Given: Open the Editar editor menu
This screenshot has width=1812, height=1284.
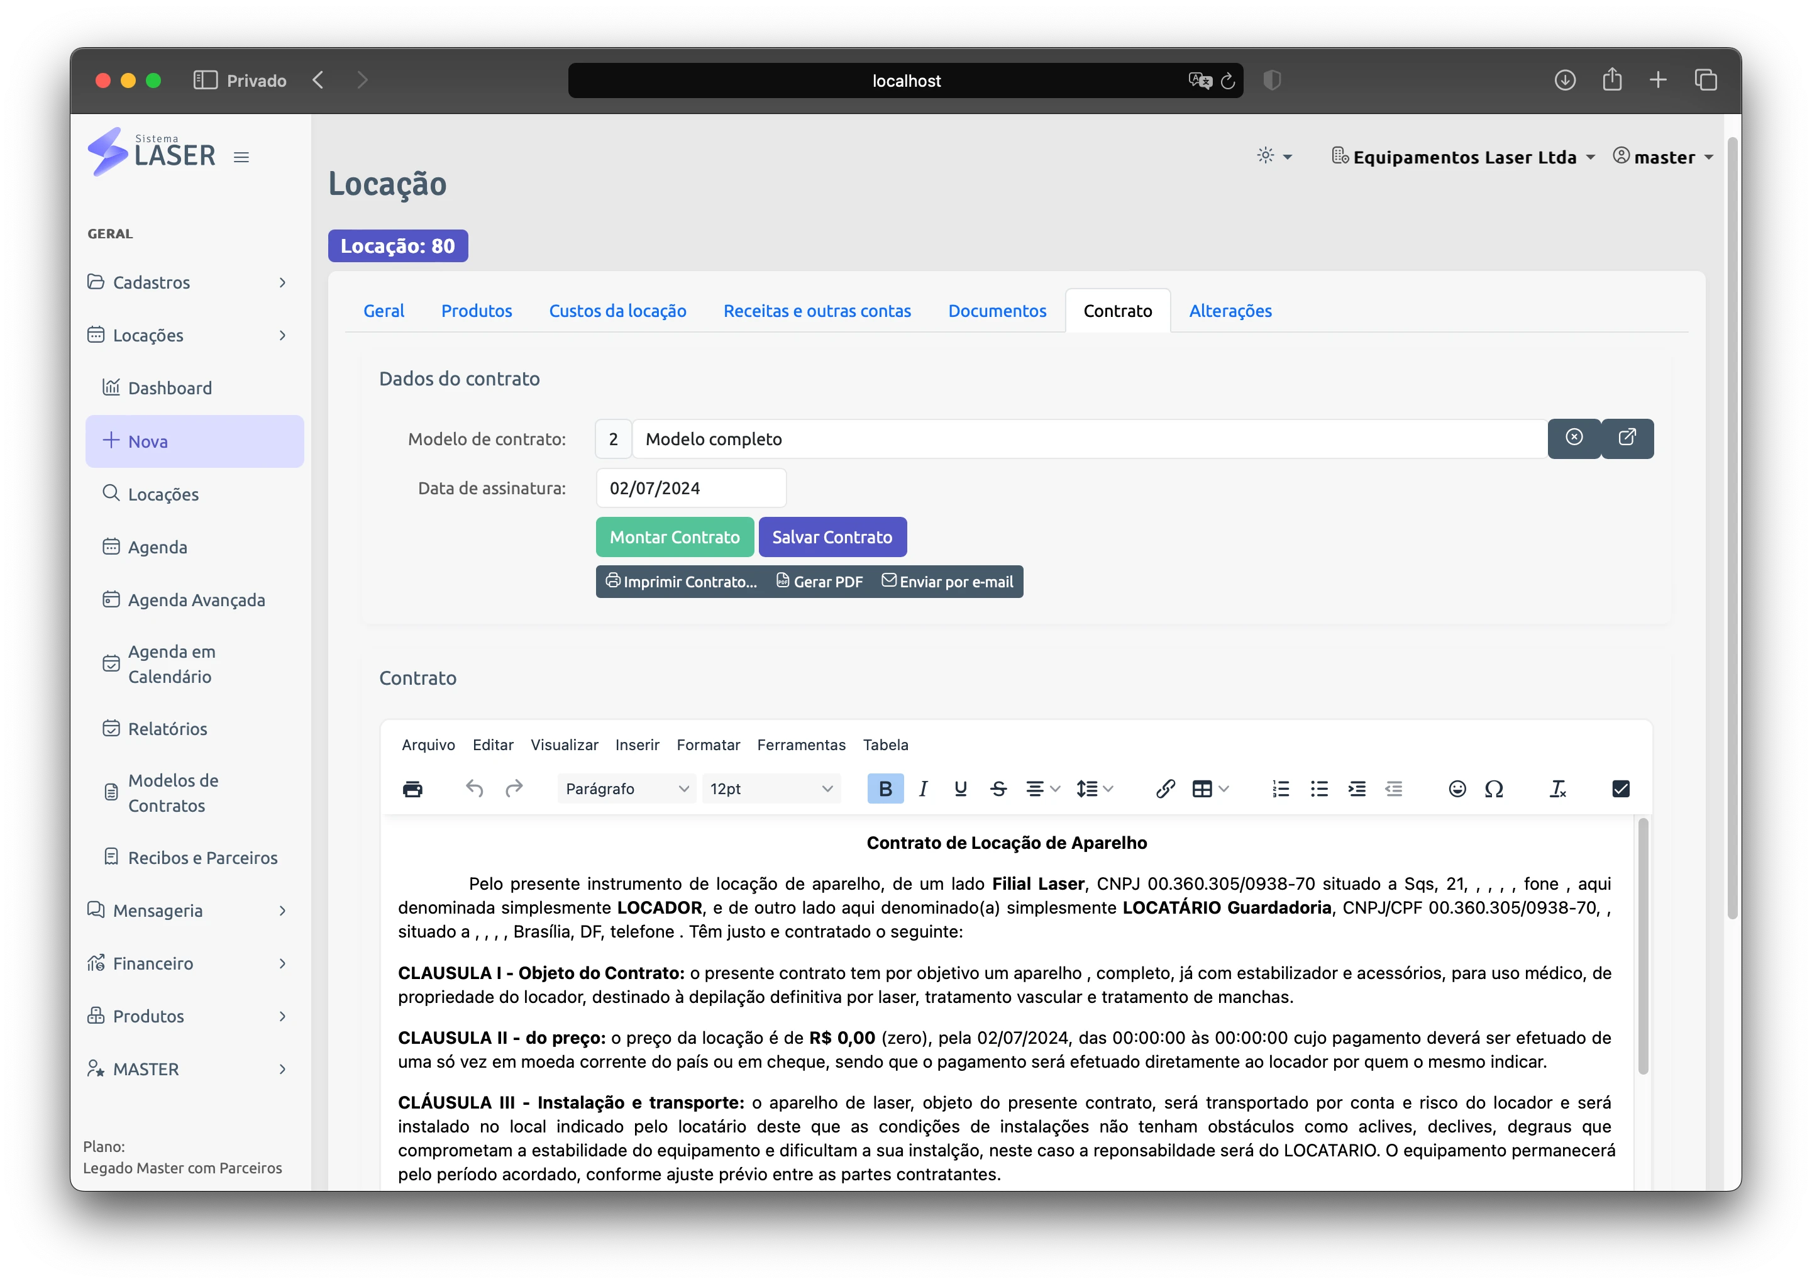Looking at the screenshot, I should 492,744.
